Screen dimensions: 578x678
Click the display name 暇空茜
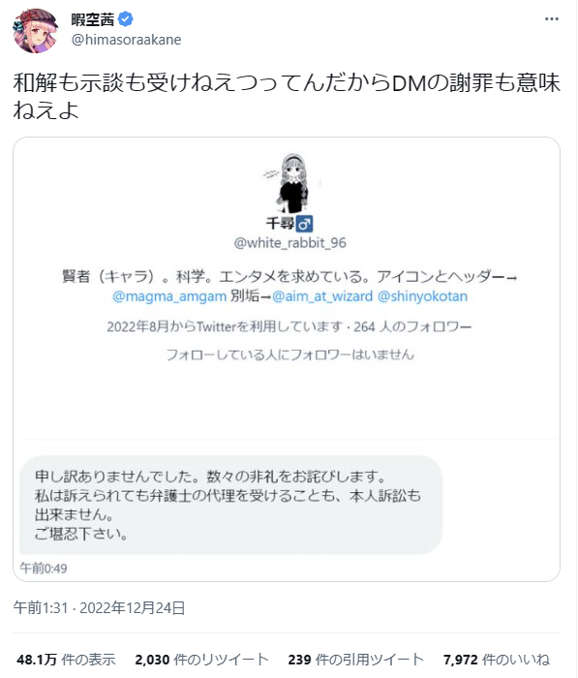click(93, 19)
